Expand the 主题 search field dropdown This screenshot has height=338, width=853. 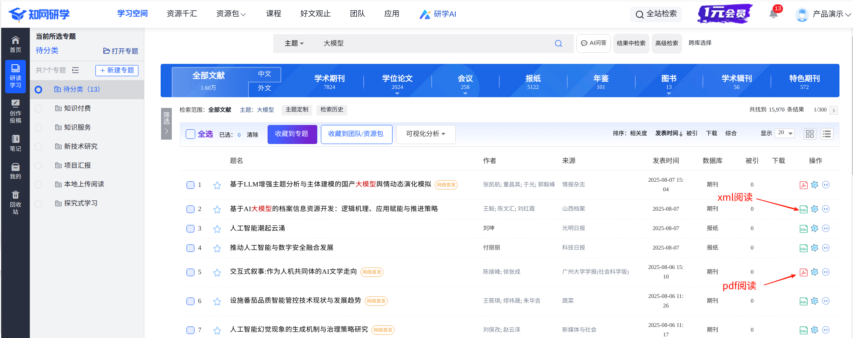(294, 44)
